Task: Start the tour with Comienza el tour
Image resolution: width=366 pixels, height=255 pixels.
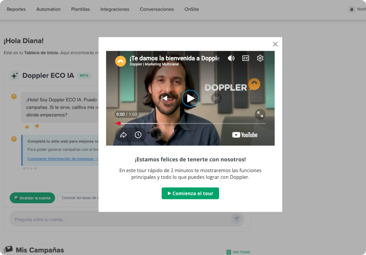Action: tap(190, 193)
